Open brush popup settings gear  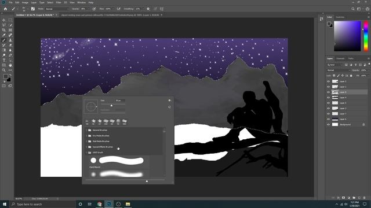(169, 101)
